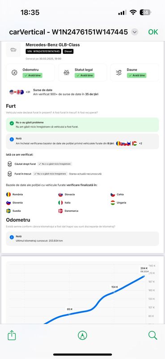Viewport: 165px width, 359px height.
Task: Tap the blue info icon in Odometru note
Action: (12, 237)
